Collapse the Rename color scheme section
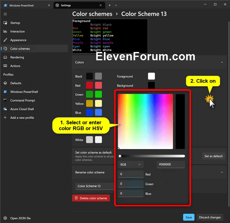 [222, 172]
